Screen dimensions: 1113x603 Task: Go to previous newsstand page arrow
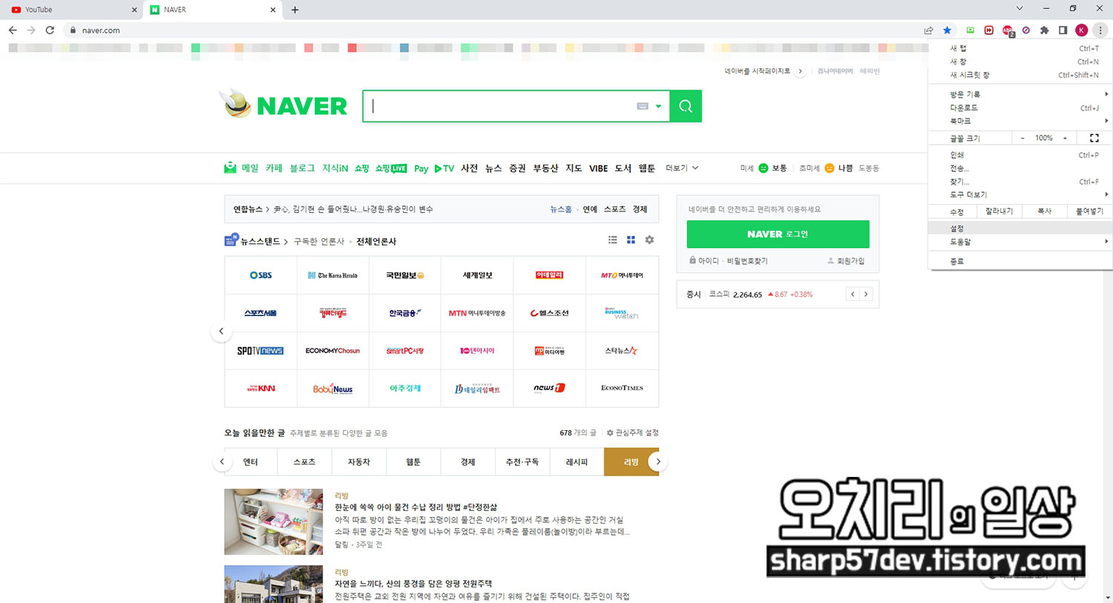click(x=221, y=331)
